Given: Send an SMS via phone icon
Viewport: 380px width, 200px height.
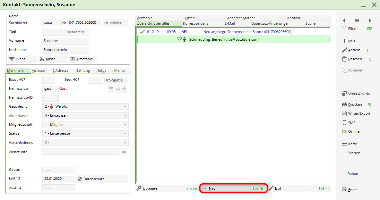Looking at the screenshot, I should click(344, 123).
